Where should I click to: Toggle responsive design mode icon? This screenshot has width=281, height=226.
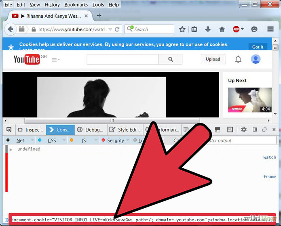(230, 130)
